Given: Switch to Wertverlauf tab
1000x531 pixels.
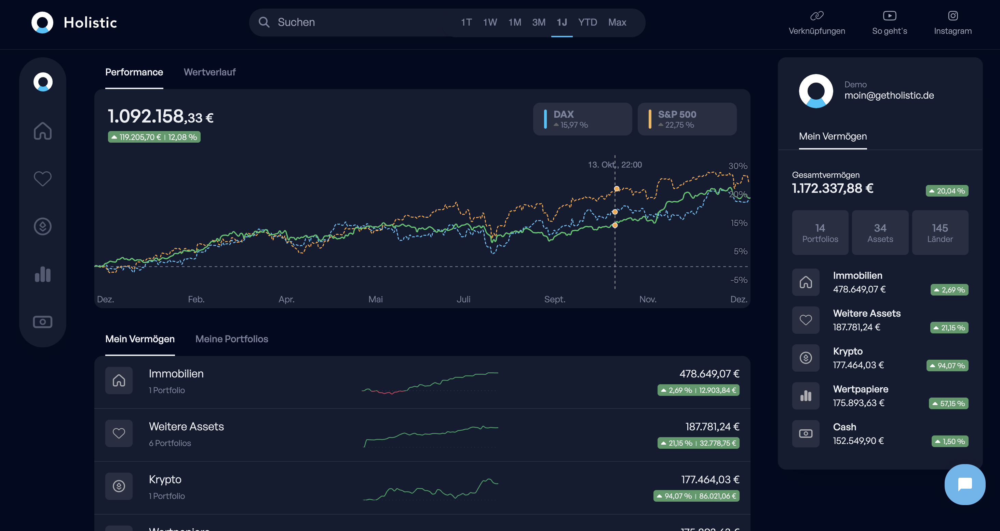Looking at the screenshot, I should (x=210, y=72).
